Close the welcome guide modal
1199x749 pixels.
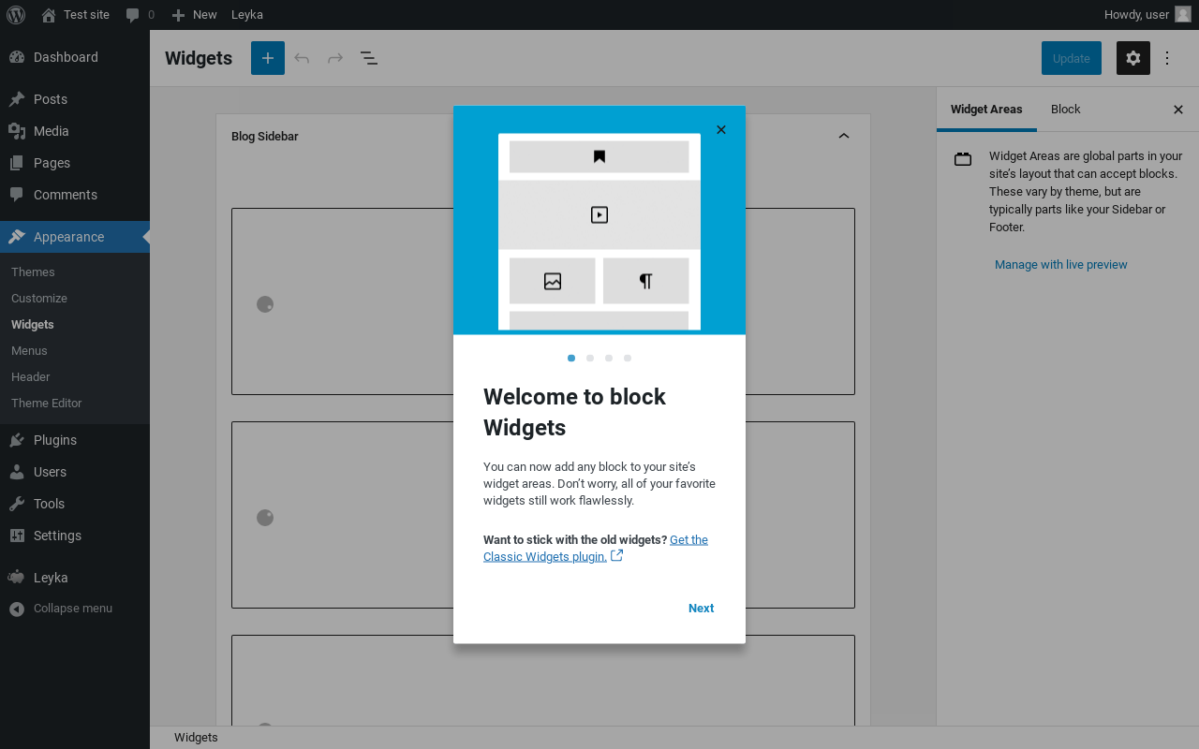(x=720, y=130)
